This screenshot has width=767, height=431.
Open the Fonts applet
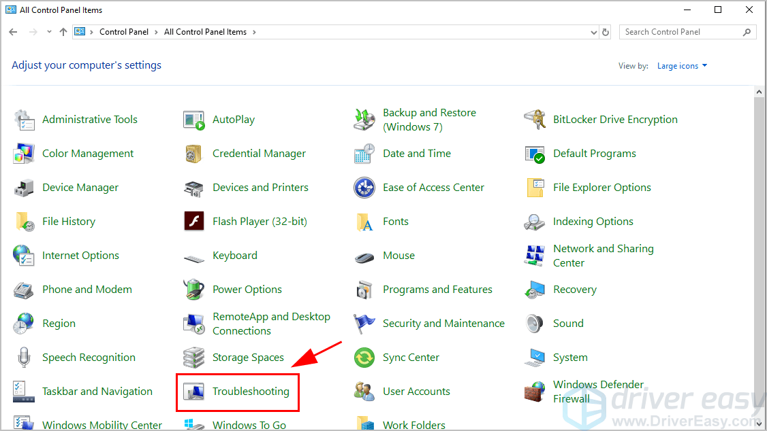coord(395,221)
